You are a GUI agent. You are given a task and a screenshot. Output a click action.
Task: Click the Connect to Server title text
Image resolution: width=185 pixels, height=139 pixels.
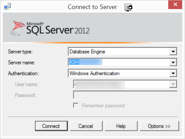(92, 7)
